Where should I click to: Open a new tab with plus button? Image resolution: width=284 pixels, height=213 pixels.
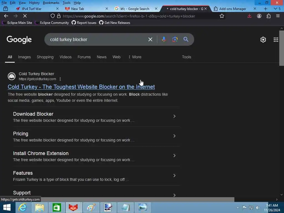point(265,9)
